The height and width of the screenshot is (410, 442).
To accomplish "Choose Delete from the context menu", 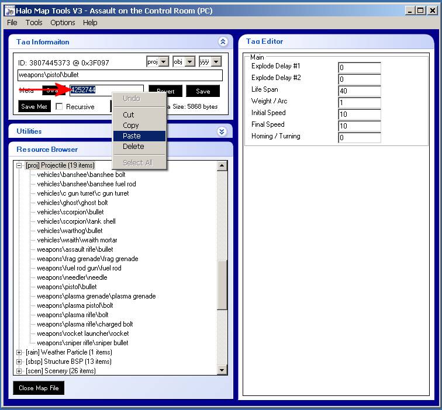I will click(x=139, y=147).
